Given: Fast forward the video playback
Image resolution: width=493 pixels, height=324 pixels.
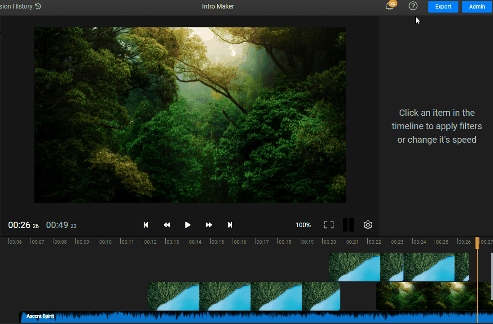Looking at the screenshot, I should 209,225.
